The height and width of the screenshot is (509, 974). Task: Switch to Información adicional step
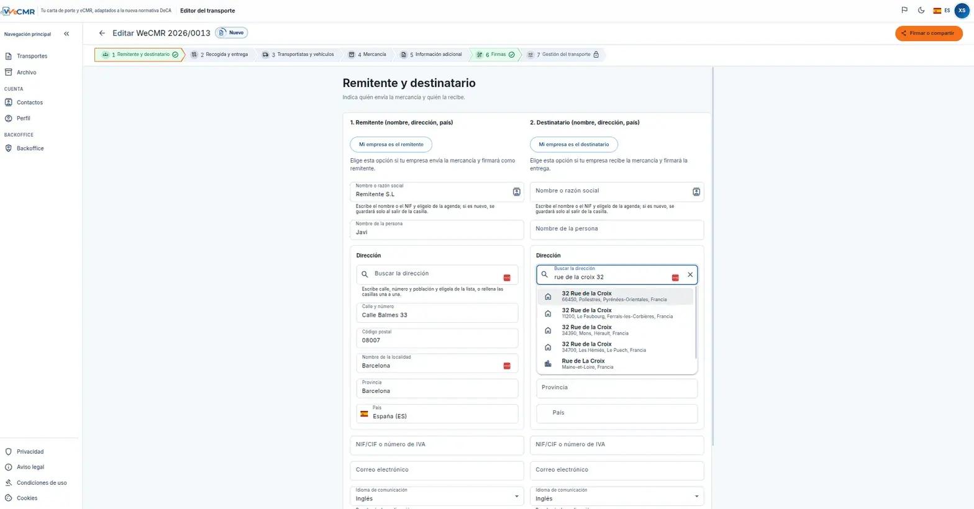[x=431, y=55]
